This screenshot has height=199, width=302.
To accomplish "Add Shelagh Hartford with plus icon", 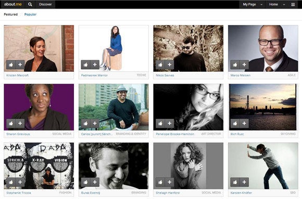I will 170,182.
